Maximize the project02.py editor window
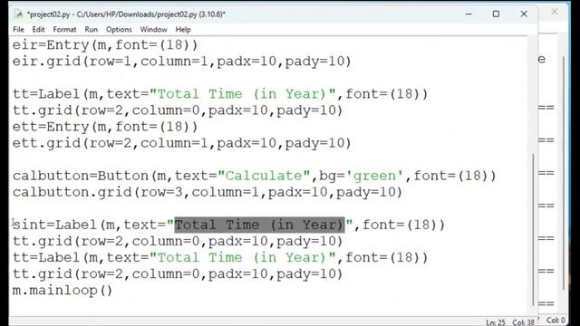 [x=496, y=14]
